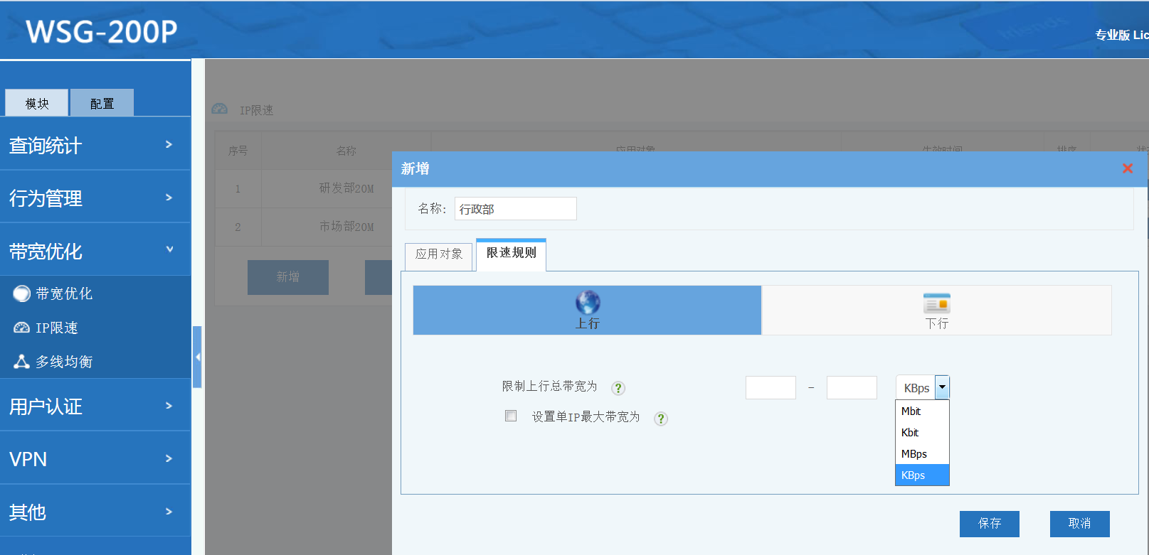Enable 设置单IP最大带宽为 checkbox
The height and width of the screenshot is (555, 1149).
511,416
